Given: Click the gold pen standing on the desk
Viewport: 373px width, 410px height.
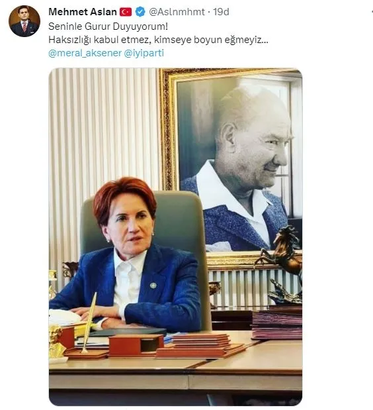Looking at the screenshot, I should click(x=89, y=323).
